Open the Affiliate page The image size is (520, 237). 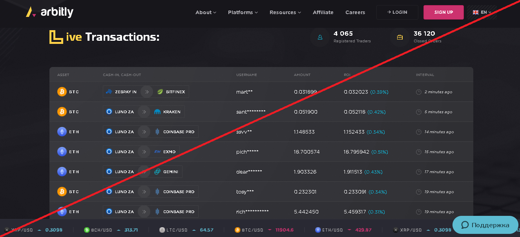323,13
